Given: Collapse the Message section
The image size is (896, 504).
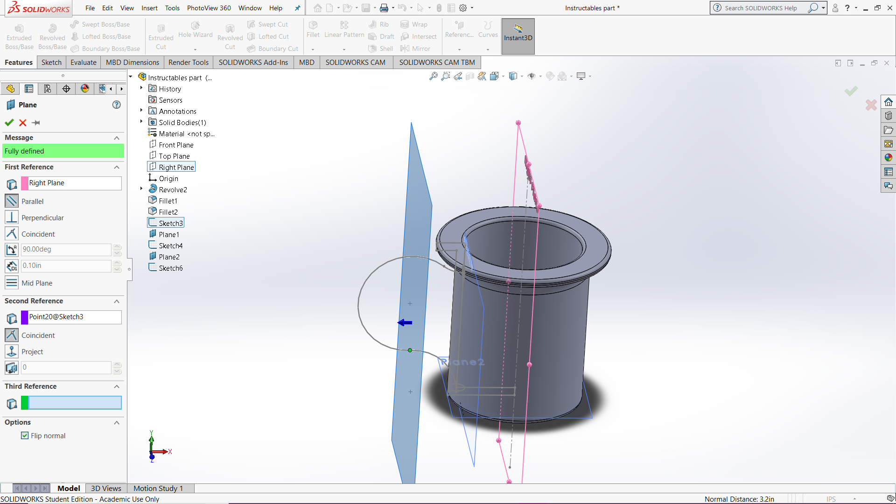Looking at the screenshot, I should [117, 138].
